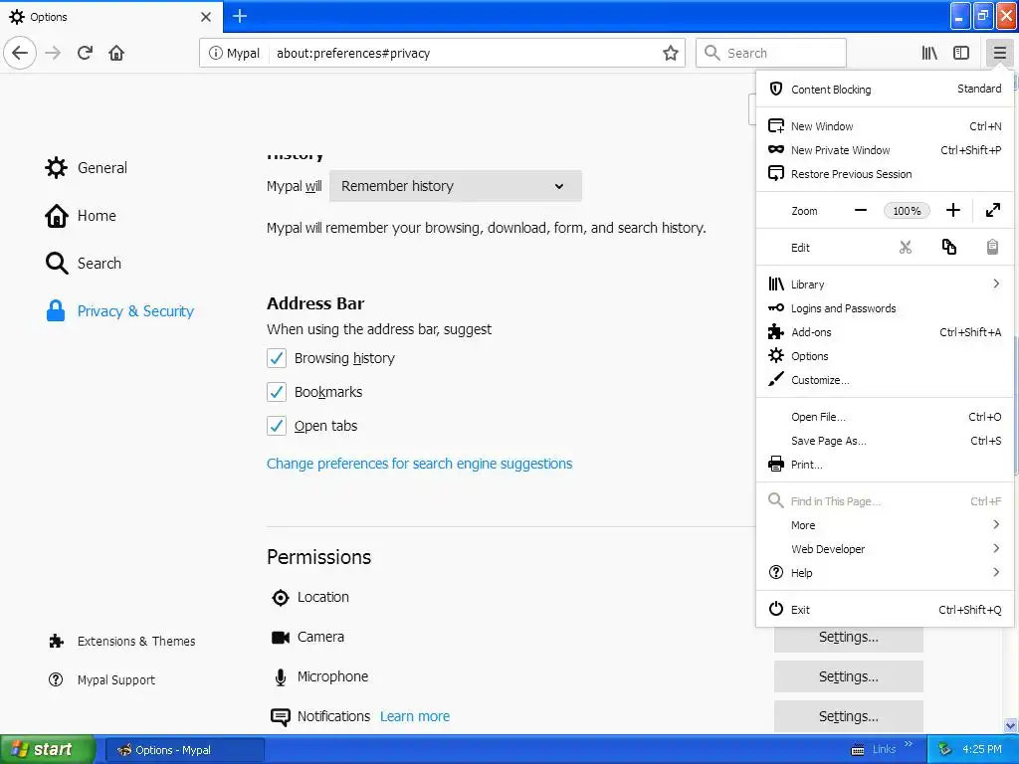Show the sidebars icon

pos(961,53)
